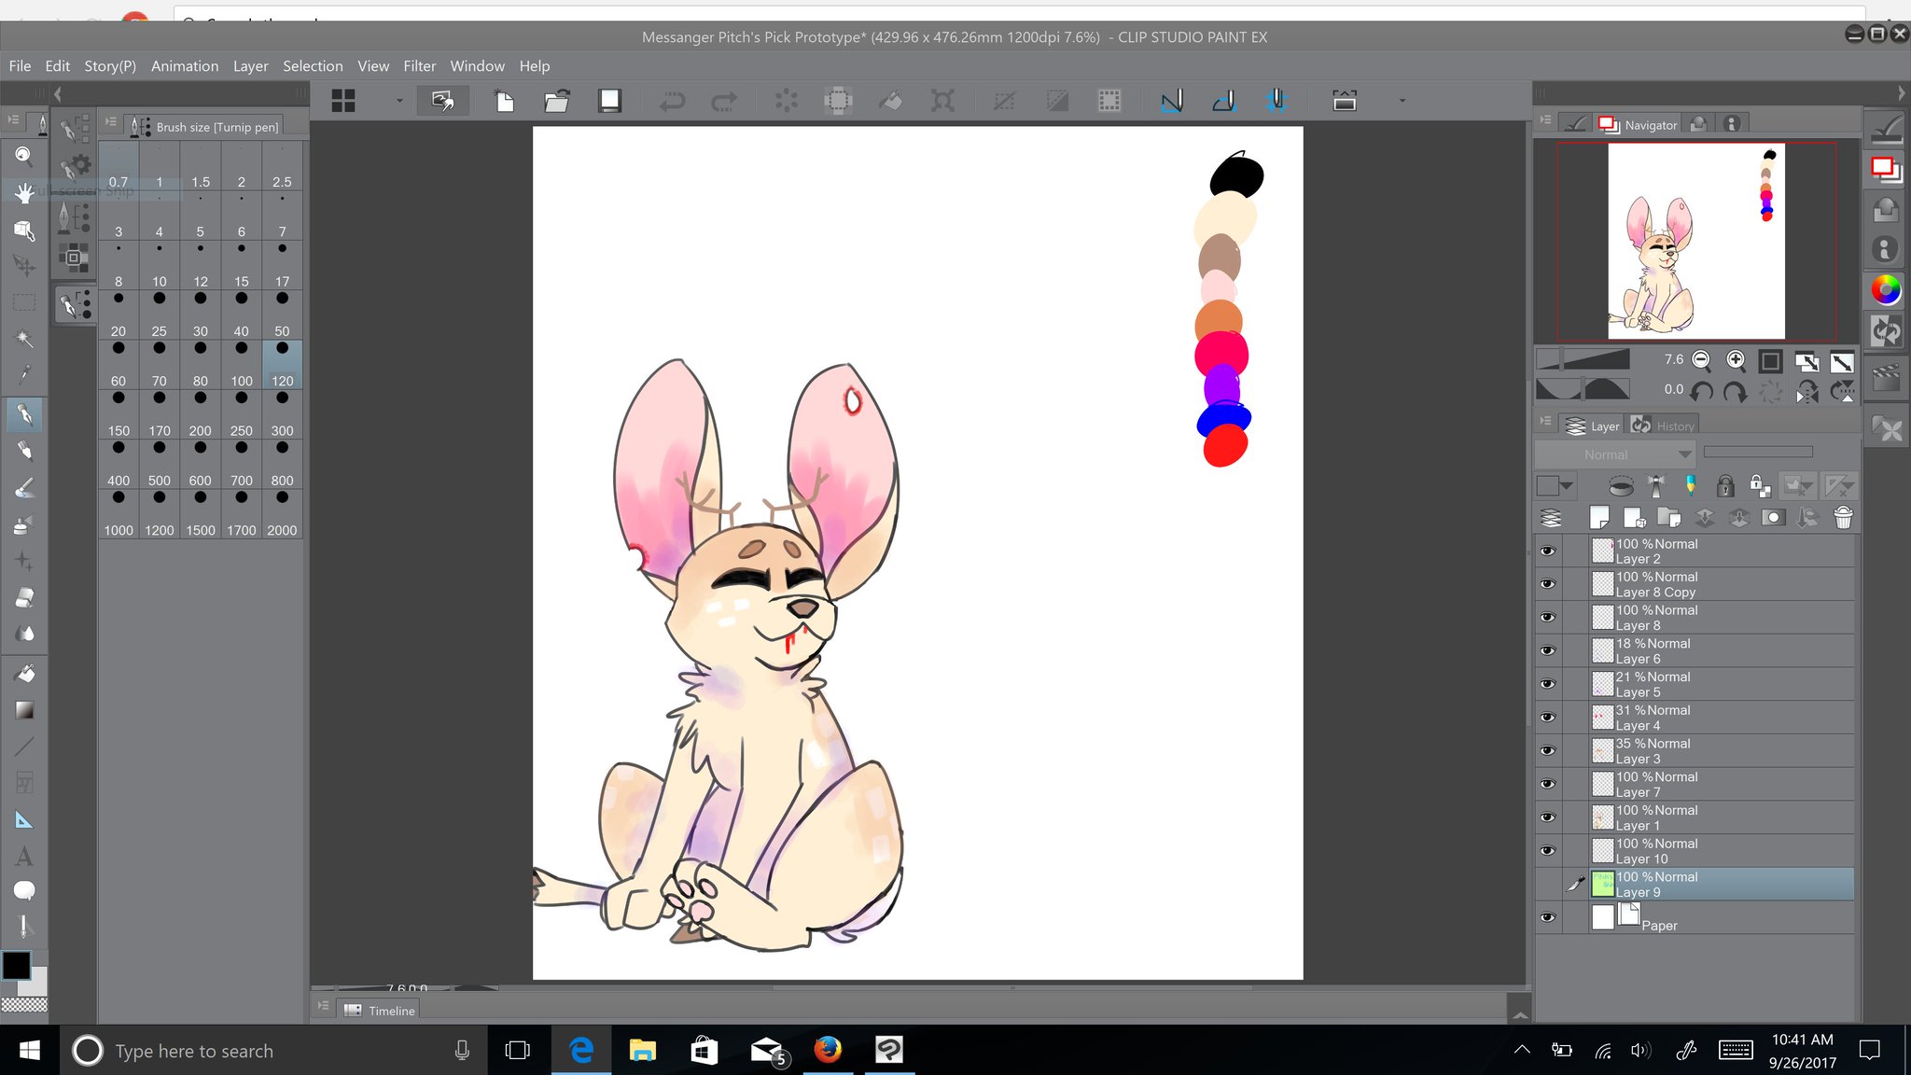Select the Gradient tool
1911x1075 pixels.
[24, 710]
